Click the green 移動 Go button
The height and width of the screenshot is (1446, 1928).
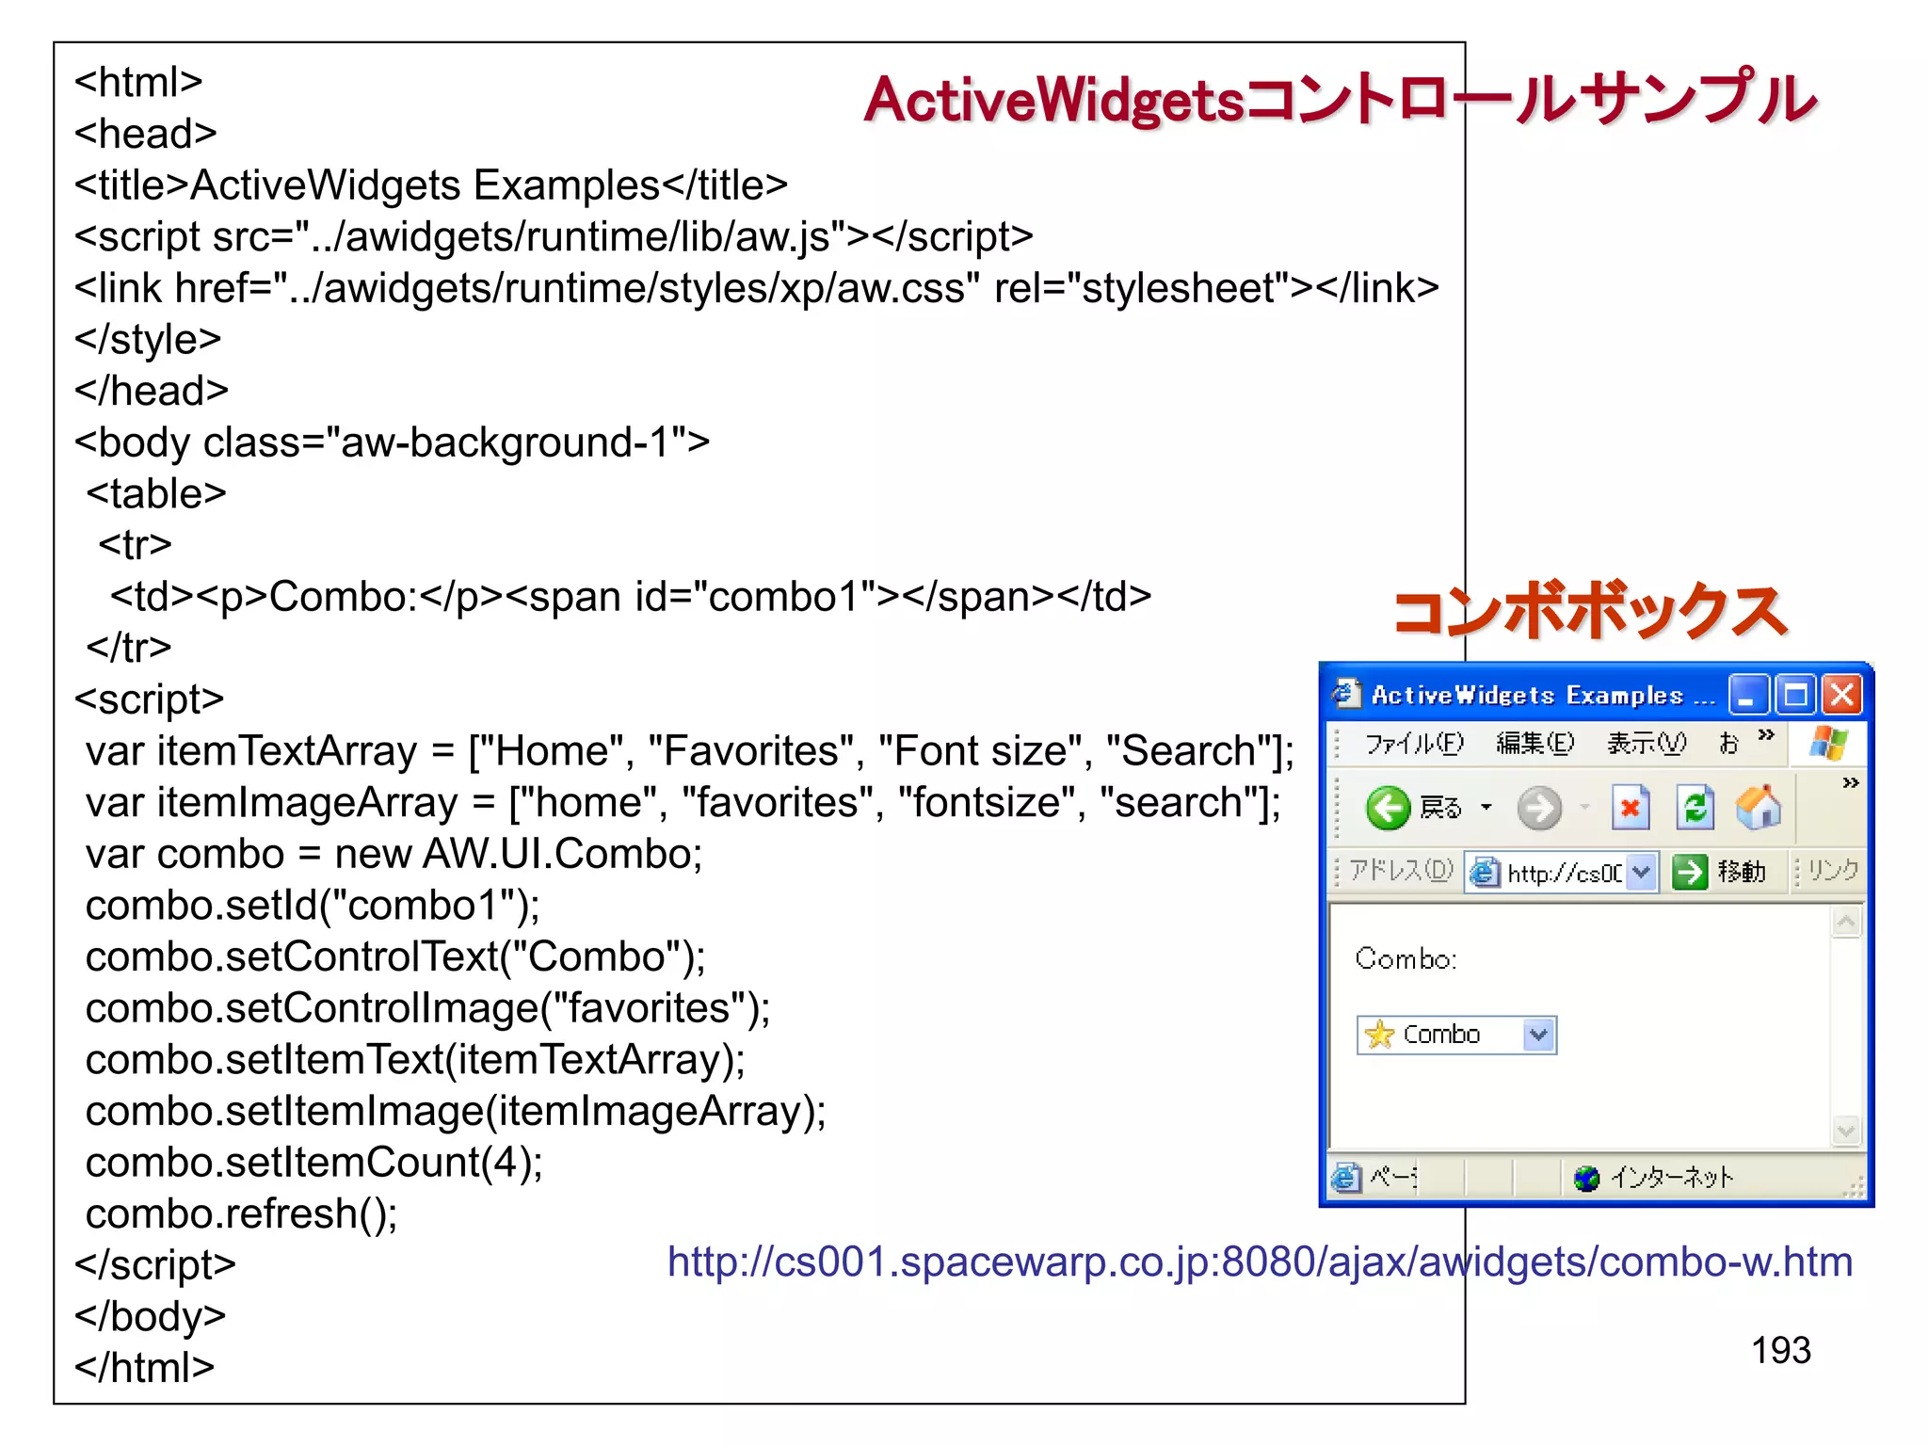(x=1718, y=872)
